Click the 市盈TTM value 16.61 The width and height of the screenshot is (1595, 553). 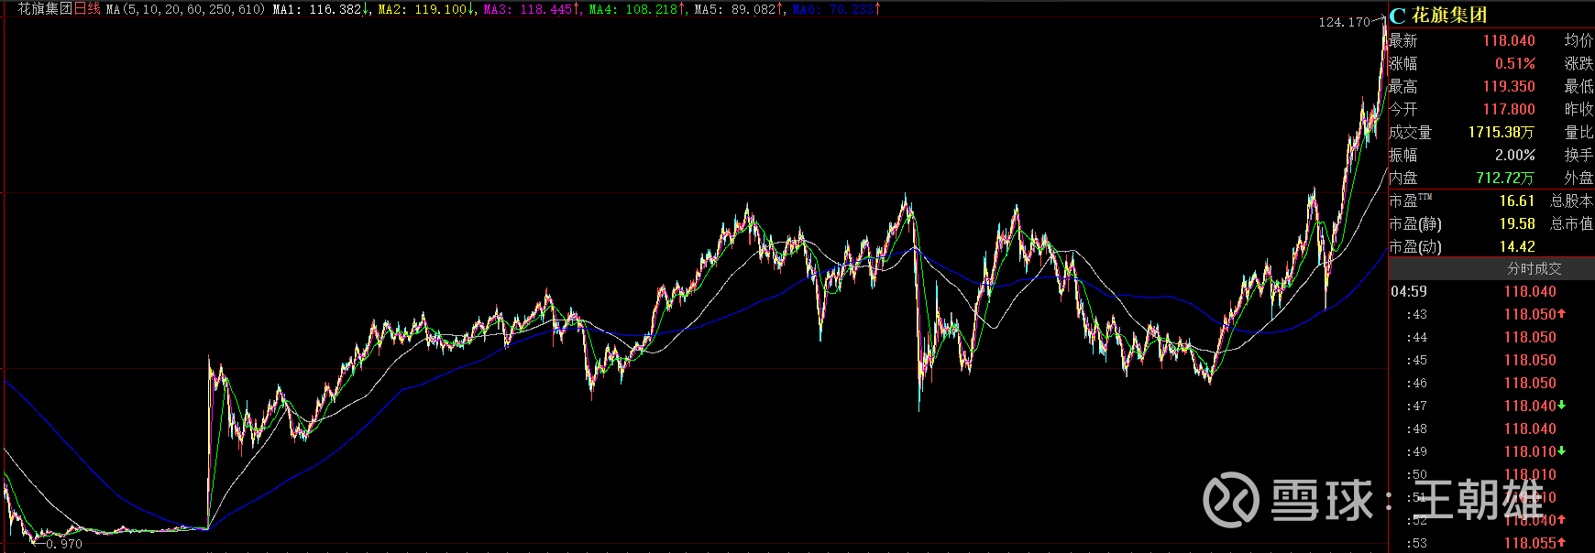pos(1517,201)
